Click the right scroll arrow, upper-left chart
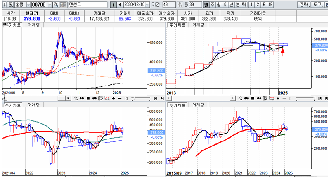 [68, 98]
